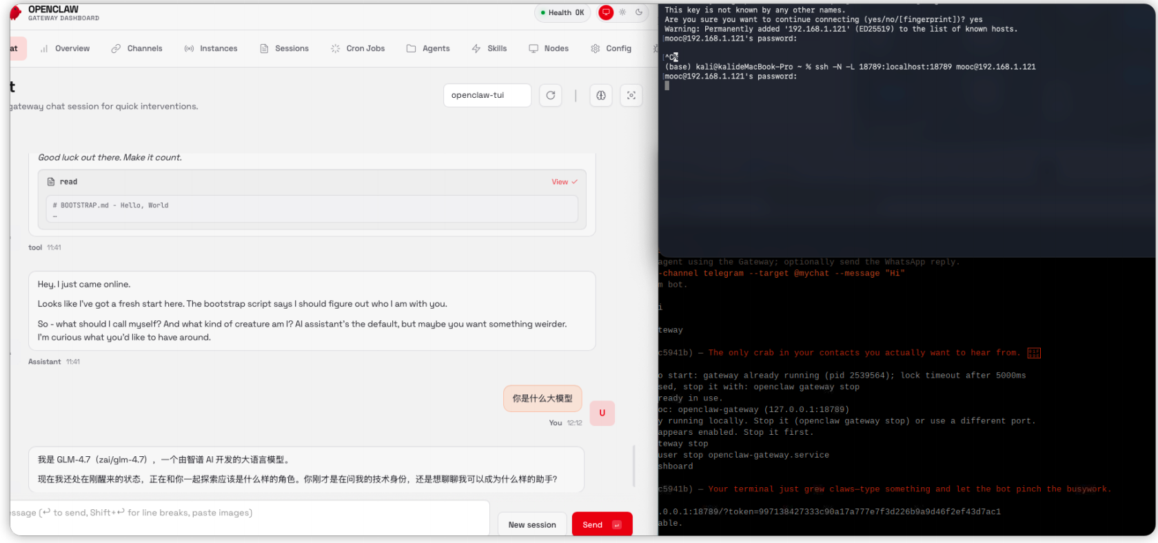Enable dark theme via moon icon

pyautogui.click(x=639, y=12)
